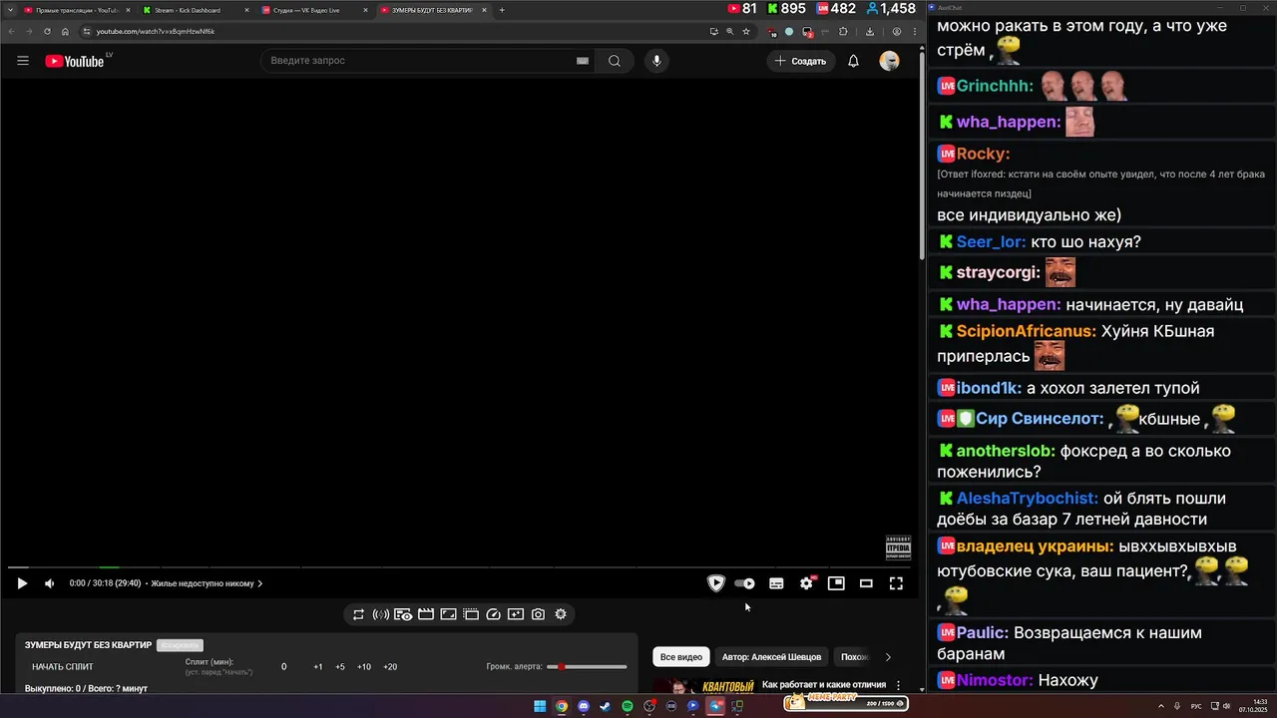Click the chat username 'ScipionAfricanus:'
Image resolution: width=1277 pixels, height=718 pixels.
(1027, 331)
